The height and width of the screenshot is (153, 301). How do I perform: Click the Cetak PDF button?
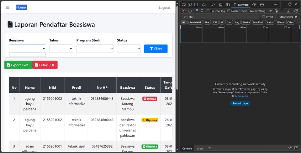point(45,65)
